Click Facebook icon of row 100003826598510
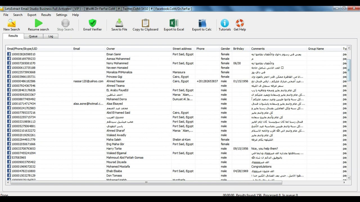This screenshot has height=202, width=360. coord(9,54)
